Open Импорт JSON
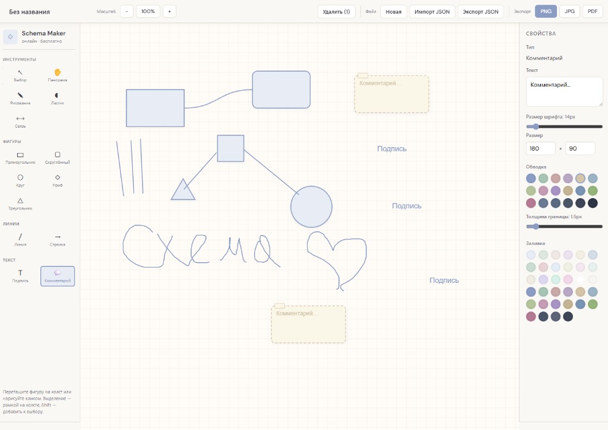 click(x=432, y=12)
